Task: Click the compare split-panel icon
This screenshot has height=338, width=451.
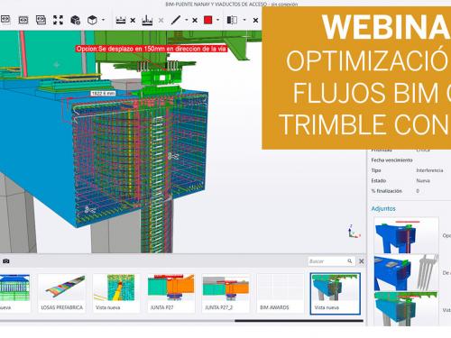Action: [x=232, y=20]
